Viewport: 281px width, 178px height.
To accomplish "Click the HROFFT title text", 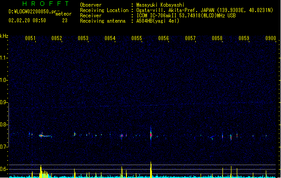I will point(46,4).
